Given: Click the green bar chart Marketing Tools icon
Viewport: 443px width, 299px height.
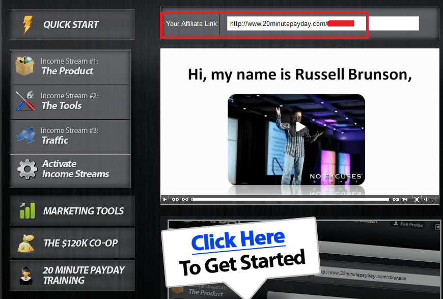Looking at the screenshot, I should [x=27, y=210].
